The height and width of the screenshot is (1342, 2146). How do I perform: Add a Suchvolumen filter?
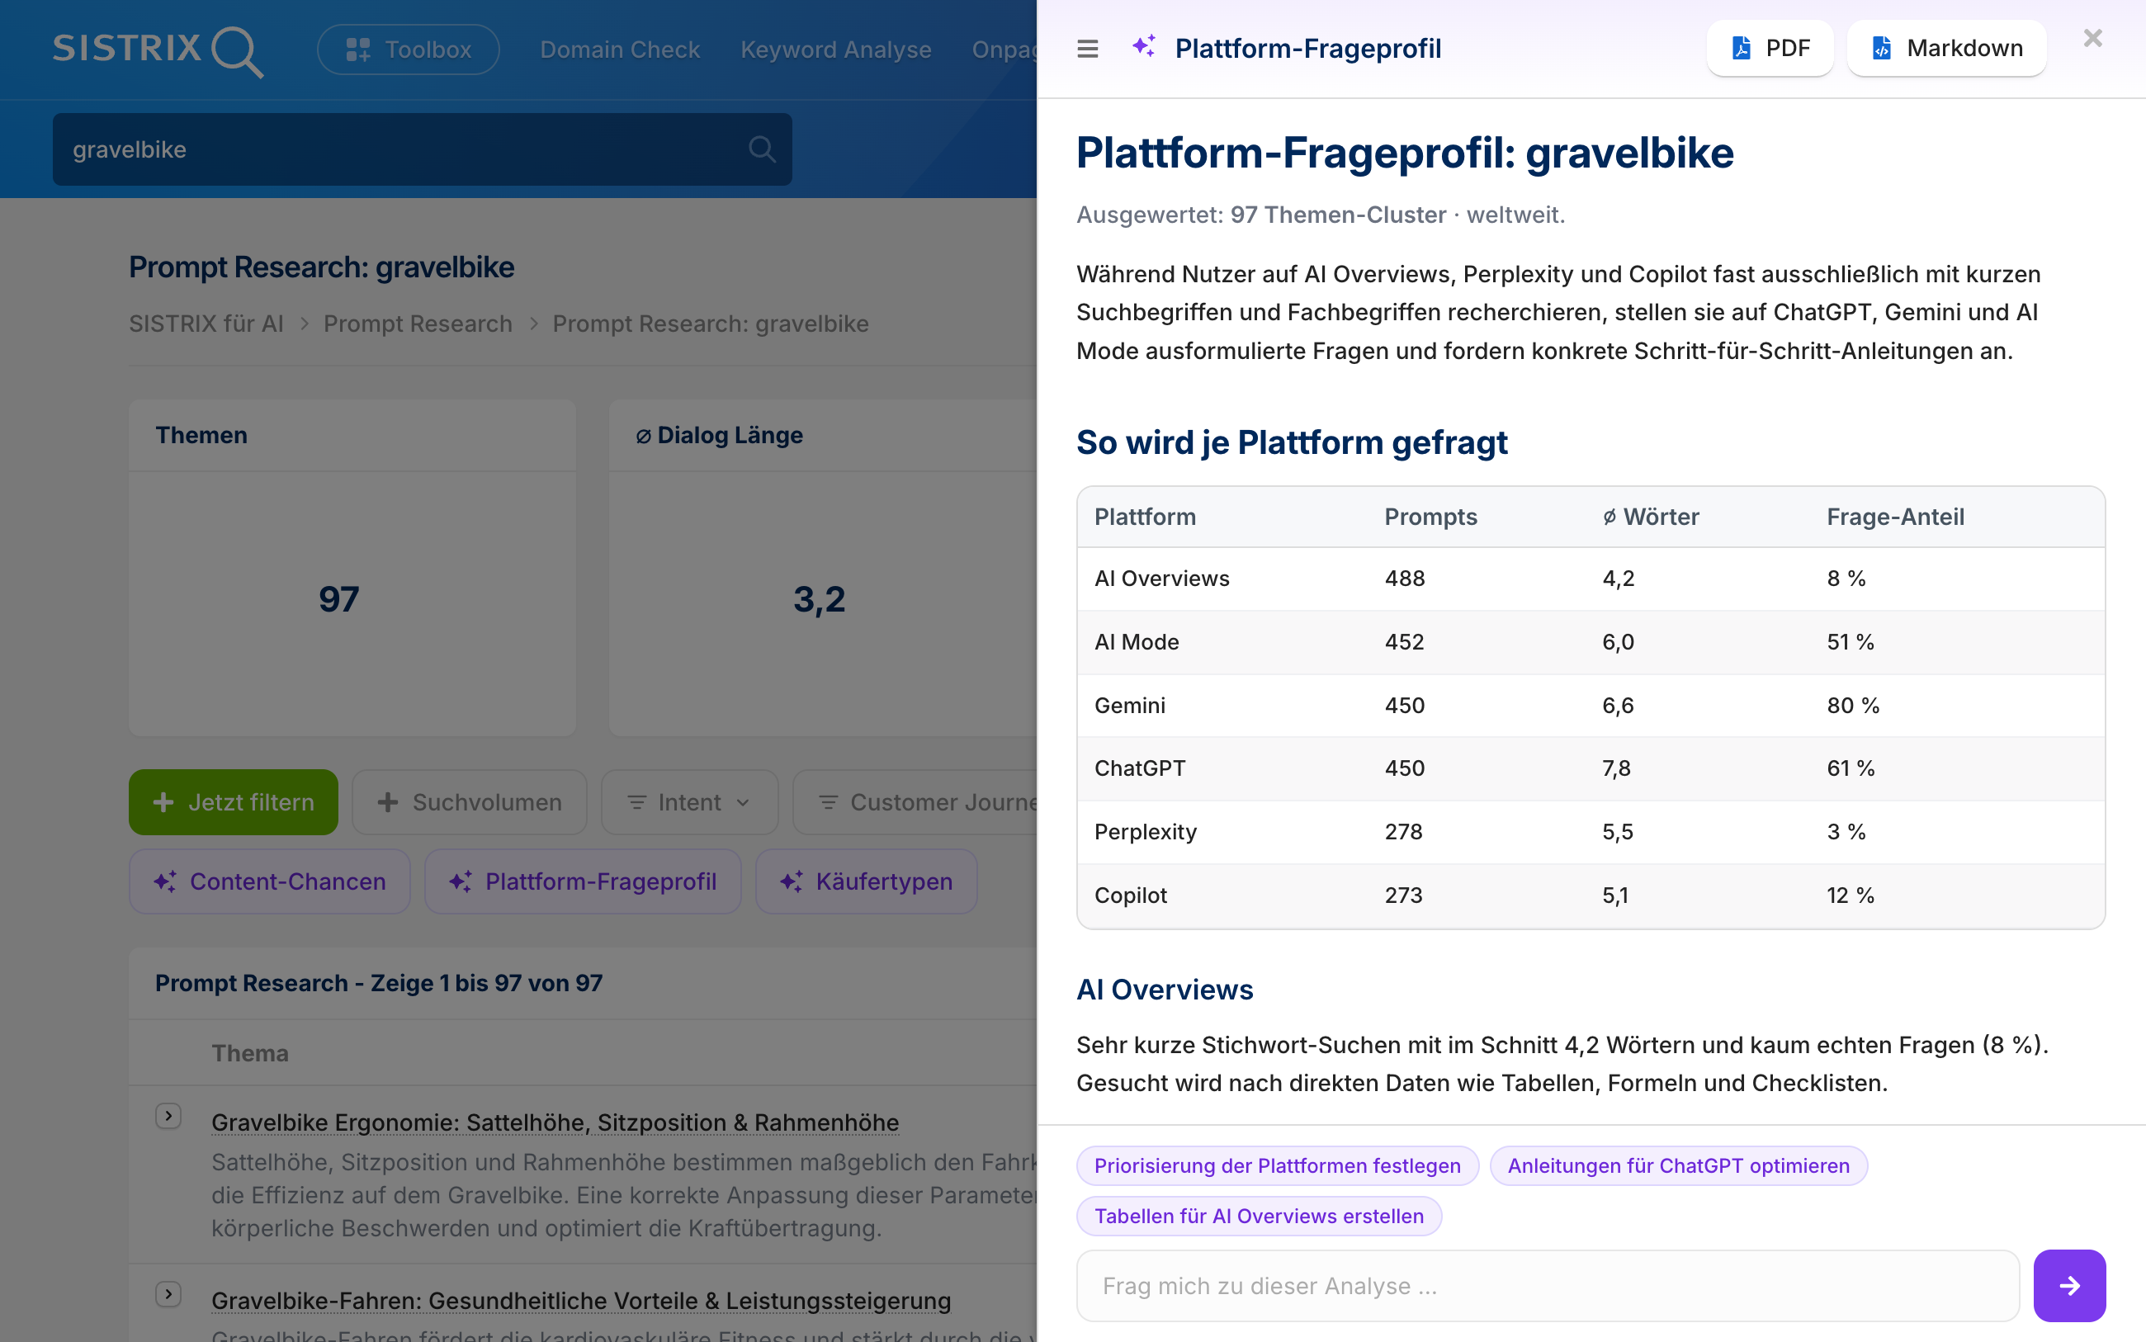[x=470, y=802]
